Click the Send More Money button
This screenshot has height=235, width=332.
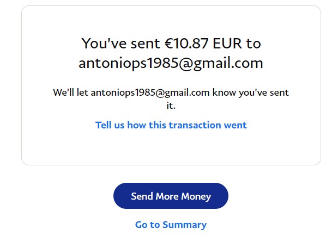(171, 196)
